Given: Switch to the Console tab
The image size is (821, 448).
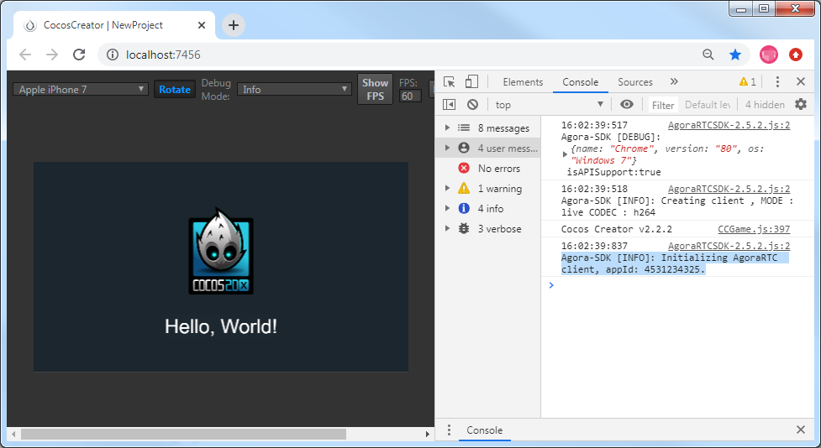Looking at the screenshot, I should click(x=580, y=82).
